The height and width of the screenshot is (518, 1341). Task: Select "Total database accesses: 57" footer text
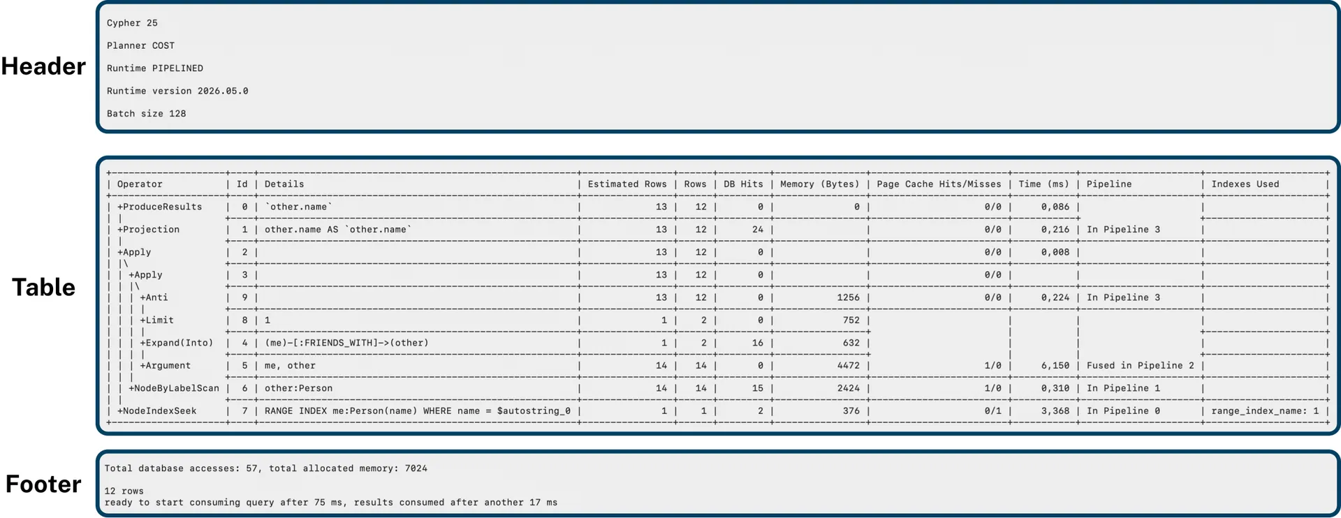(181, 468)
